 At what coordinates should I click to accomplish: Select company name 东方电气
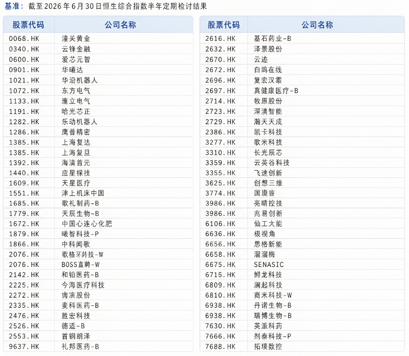click(76, 91)
